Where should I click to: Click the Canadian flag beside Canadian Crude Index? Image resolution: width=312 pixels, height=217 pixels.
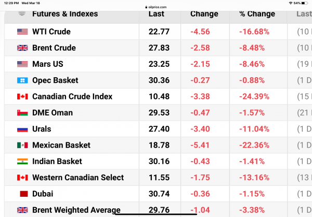coord(22,96)
